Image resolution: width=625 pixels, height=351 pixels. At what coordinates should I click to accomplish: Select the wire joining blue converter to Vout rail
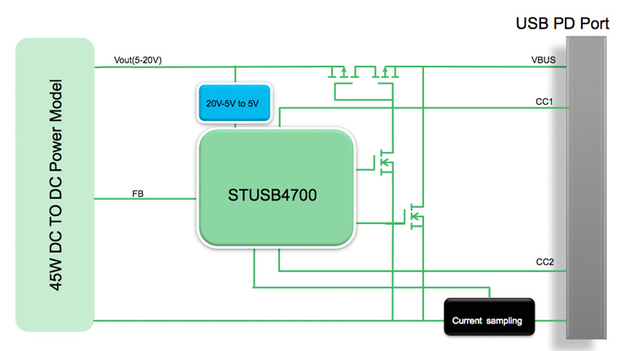[x=234, y=75]
